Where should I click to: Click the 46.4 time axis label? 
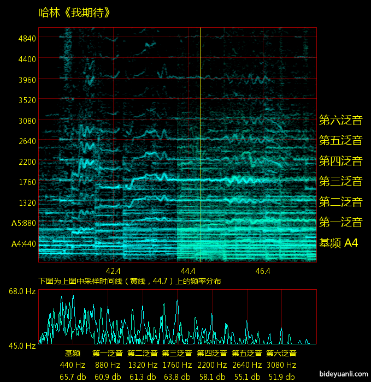coord(263,271)
